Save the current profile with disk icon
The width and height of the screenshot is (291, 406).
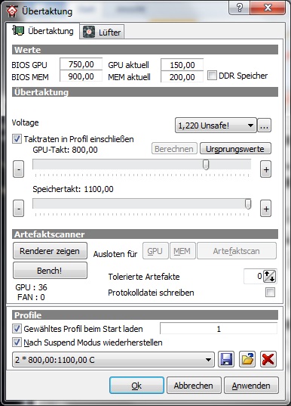pyautogui.click(x=226, y=359)
